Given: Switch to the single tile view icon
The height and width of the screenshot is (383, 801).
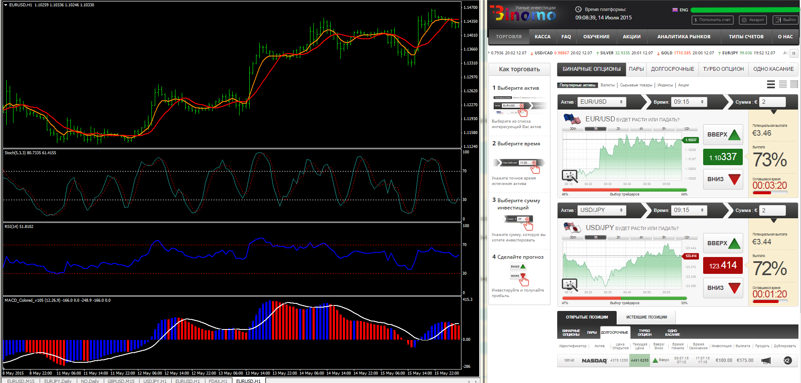Looking at the screenshot, I should (x=794, y=85).
